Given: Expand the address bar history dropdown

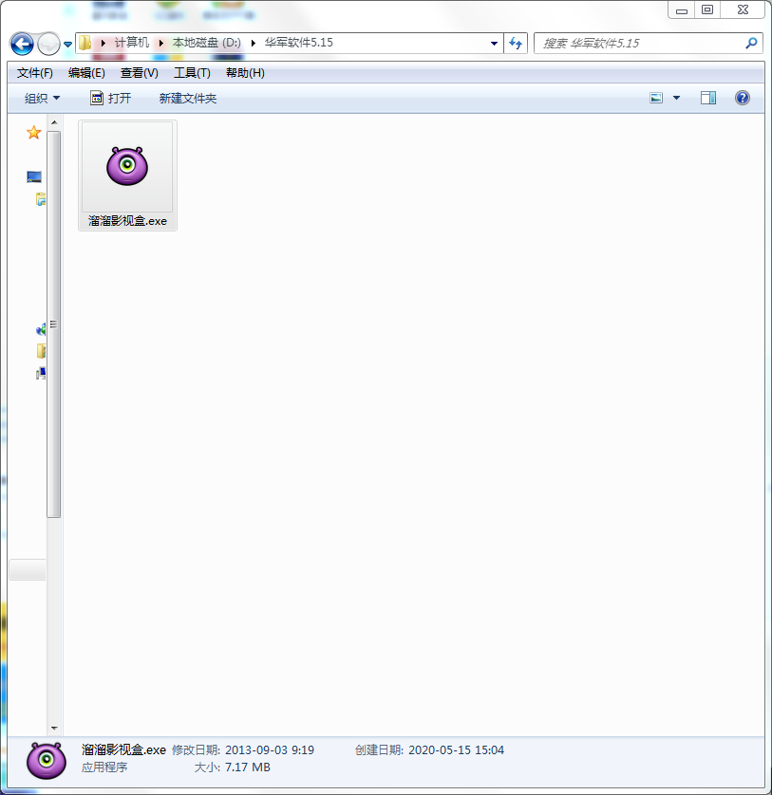Looking at the screenshot, I should [x=494, y=43].
